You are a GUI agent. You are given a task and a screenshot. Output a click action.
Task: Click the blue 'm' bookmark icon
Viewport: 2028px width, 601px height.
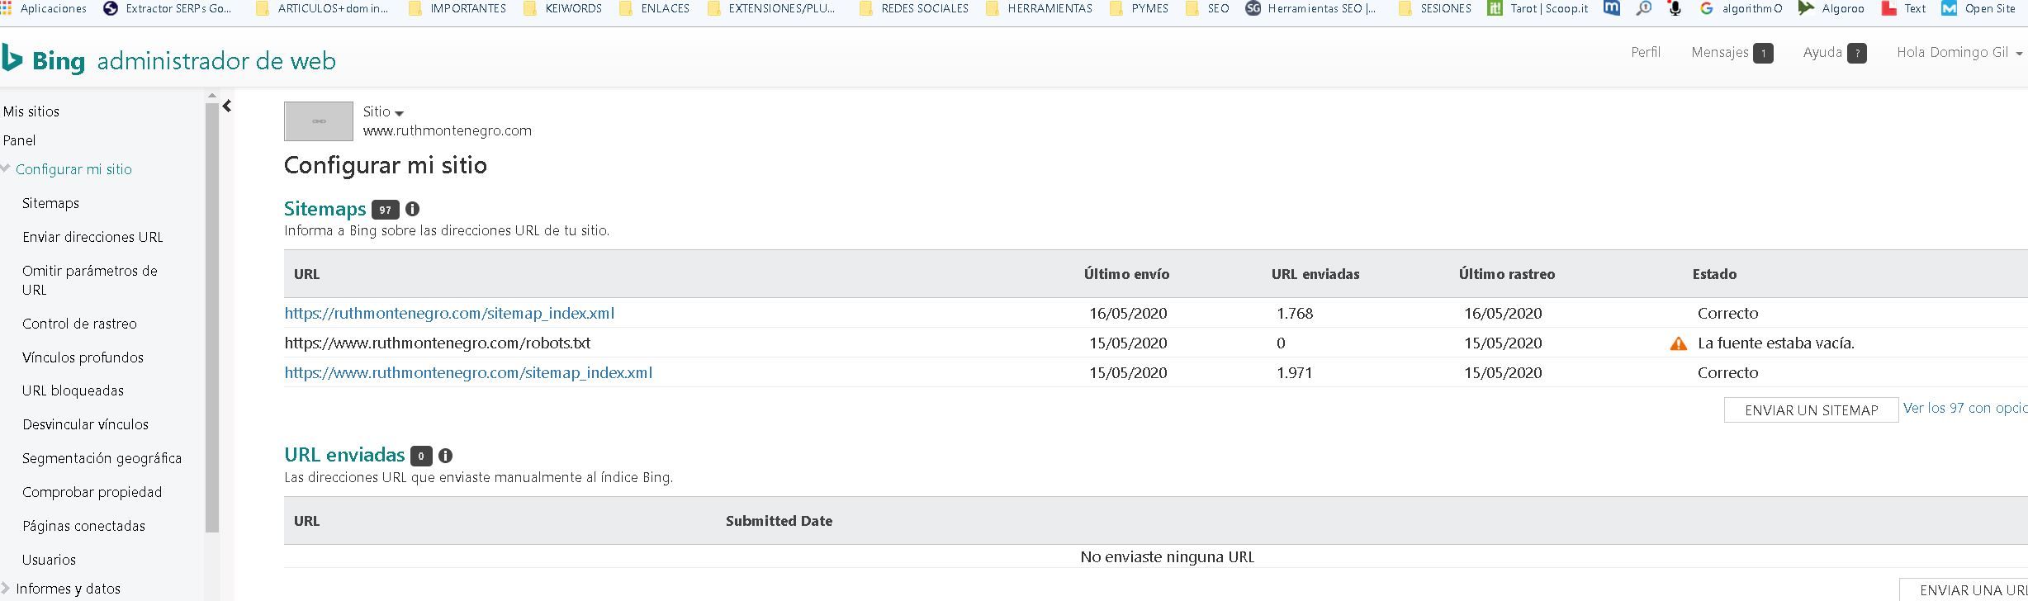click(x=1611, y=8)
